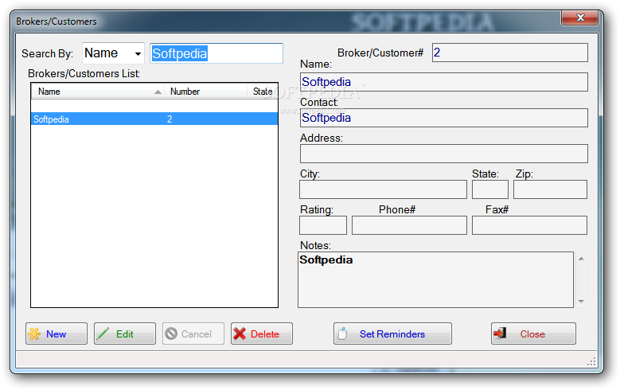Click the Address input field
This screenshot has height=390, width=620.
coord(443,154)
